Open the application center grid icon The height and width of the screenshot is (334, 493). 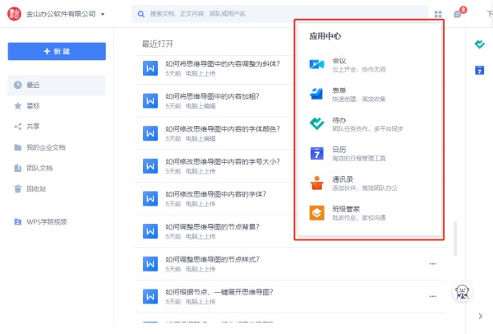click(438, 14)
